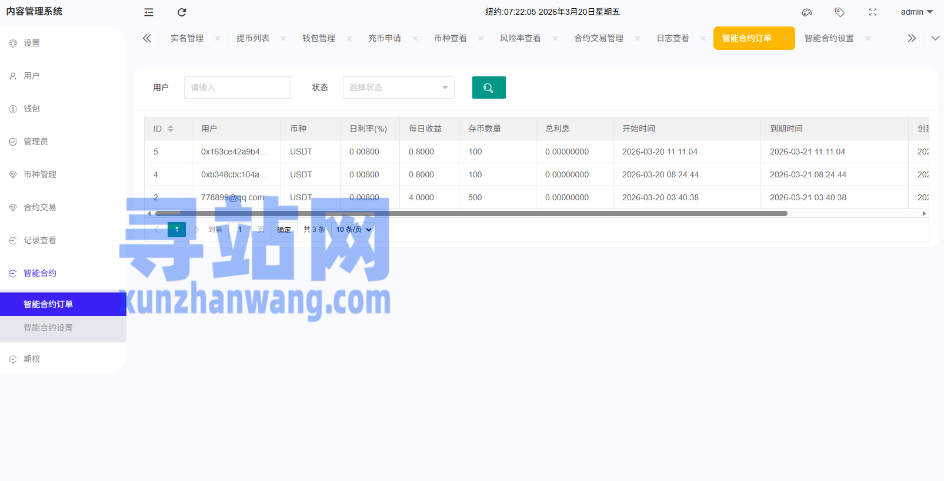Screen dimensions: 944x481
Task: Open the theme palette icon
Action: 807,12
